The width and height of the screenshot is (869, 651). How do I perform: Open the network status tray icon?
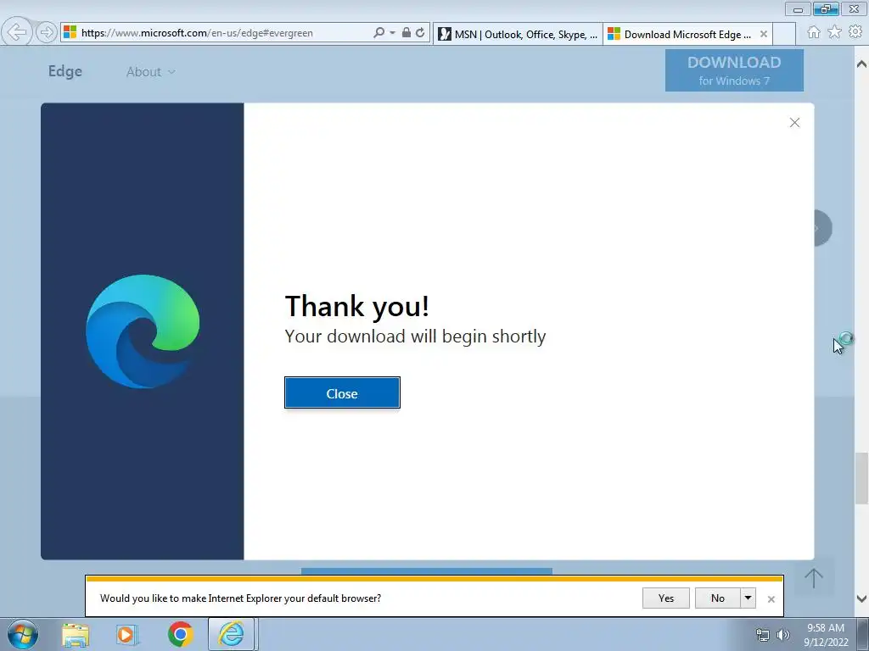763,635
